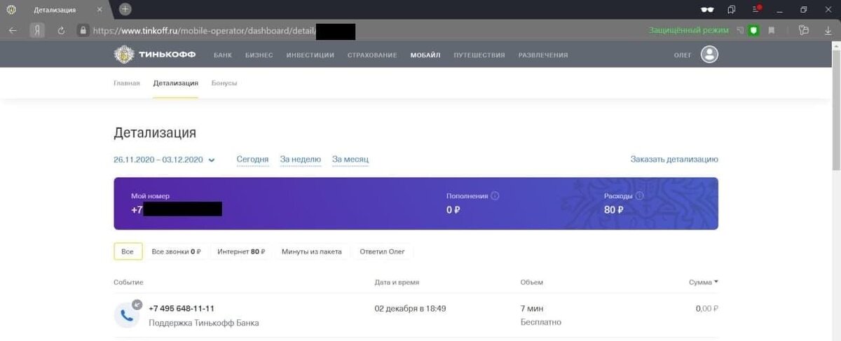Viewport: 841px width, 341px height.
Task: Switch to the Главная tab
Action: click(127, 83)
